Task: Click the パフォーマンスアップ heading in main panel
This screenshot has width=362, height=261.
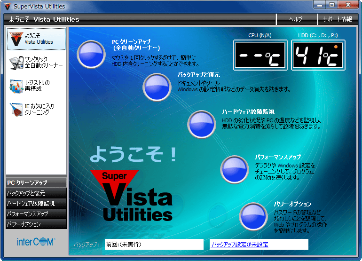Action: pos(278,157)
